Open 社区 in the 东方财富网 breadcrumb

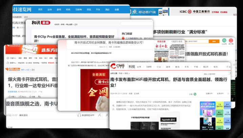pyautogui.click(x=28, y=70)
